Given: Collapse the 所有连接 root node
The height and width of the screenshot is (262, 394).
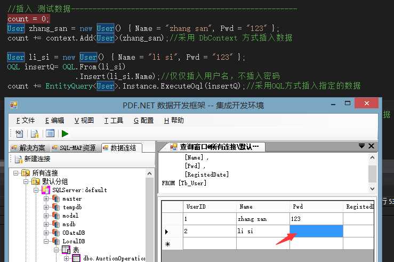Looking at the screenshot, I should 16,173.
